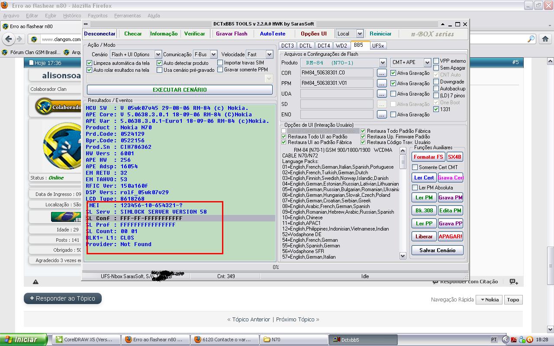Click Responder ao Tópico button
Image resolution: width=554 pixels, height=346 pixels.
click(x=63, y=298)
